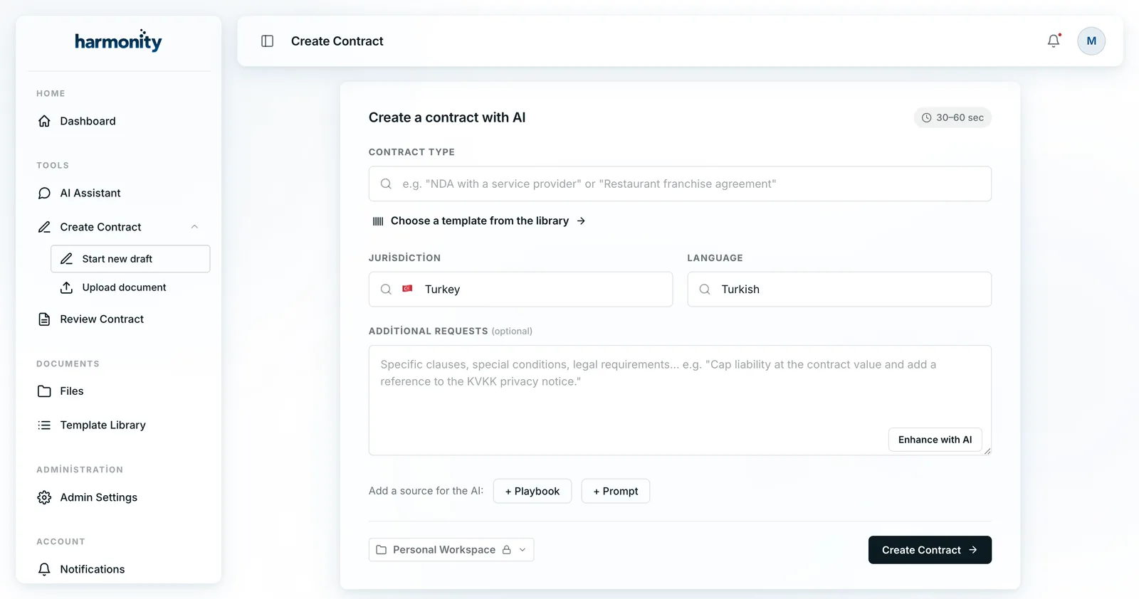This screenshot has height=599, width=1139.
Task: Open the M user avatar menu
Action: 1091,41
